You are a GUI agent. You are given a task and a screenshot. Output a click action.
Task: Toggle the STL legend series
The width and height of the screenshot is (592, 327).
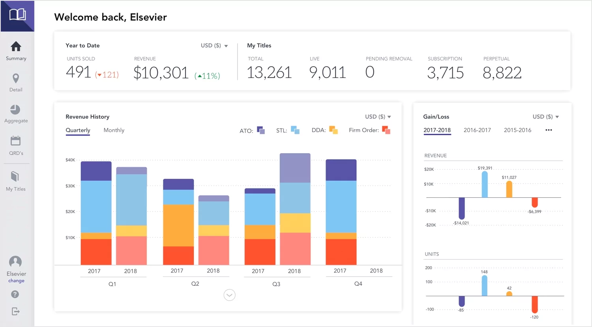[295, 130]
